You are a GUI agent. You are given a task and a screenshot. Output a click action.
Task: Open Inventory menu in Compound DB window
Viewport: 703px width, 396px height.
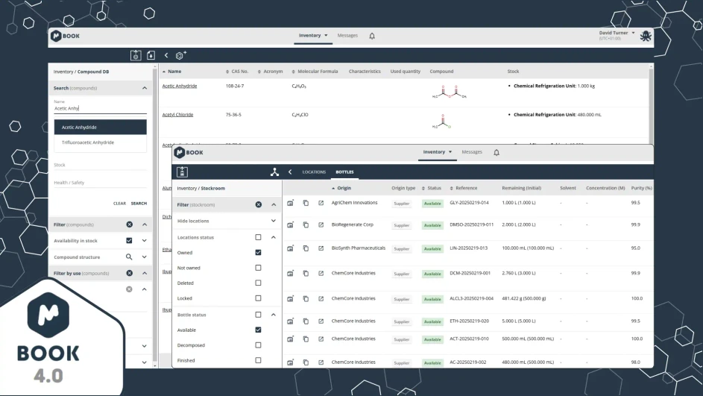tap(313, 36)
